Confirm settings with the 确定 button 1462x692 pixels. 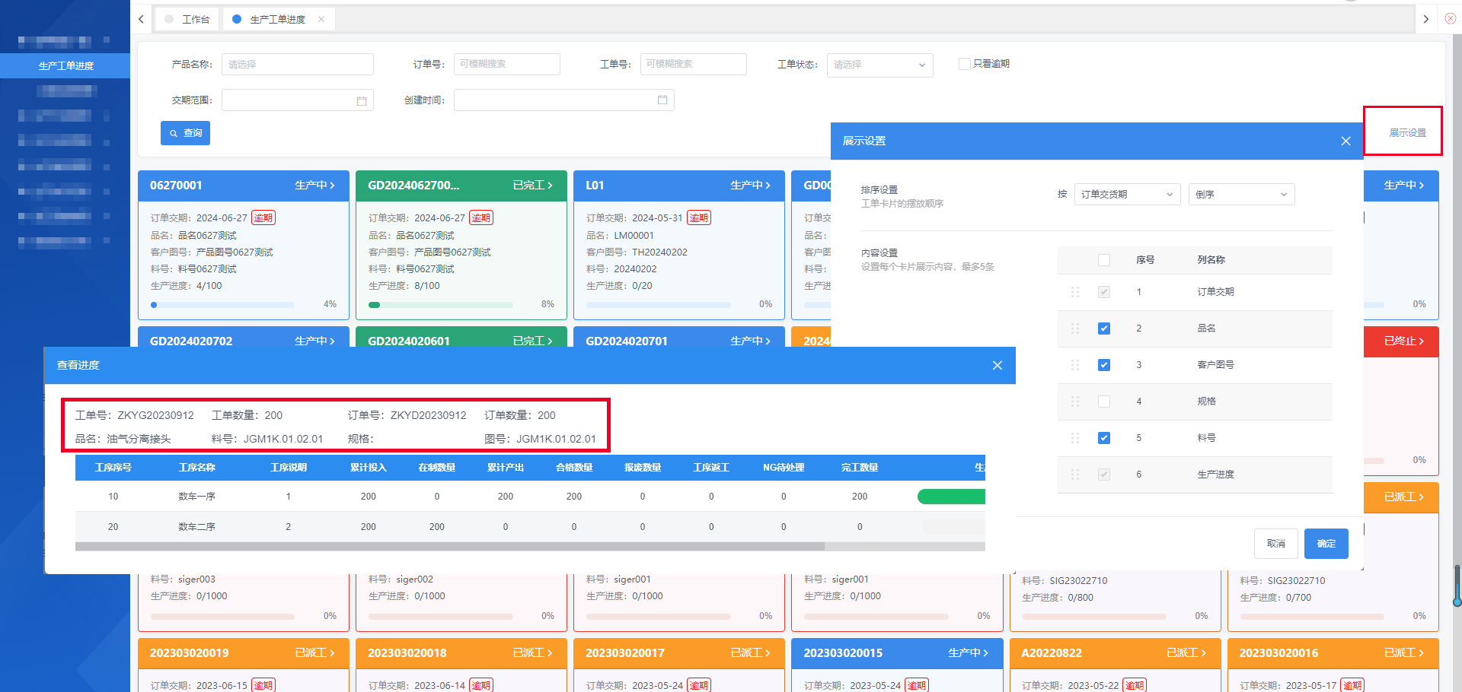tap(1326, 544)
